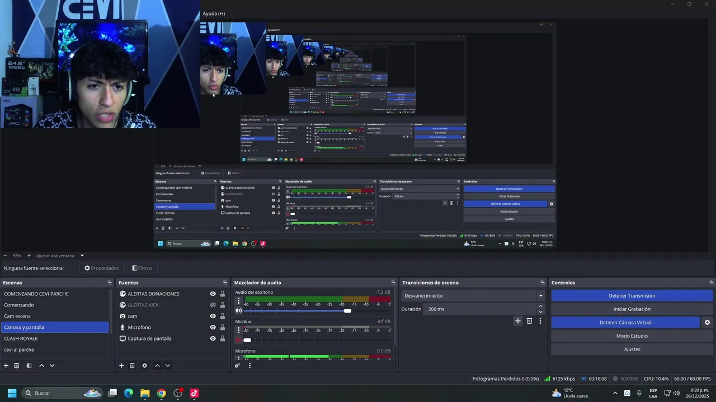The width and height of the screenshot is (716, 402).
Task: Open transition properties three-dot menu
Action: pyautogui.click(x=540, y=321)
